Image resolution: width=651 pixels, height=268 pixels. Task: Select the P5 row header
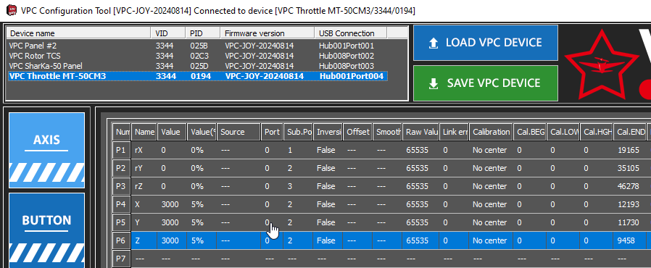click(x=122, y=222)
